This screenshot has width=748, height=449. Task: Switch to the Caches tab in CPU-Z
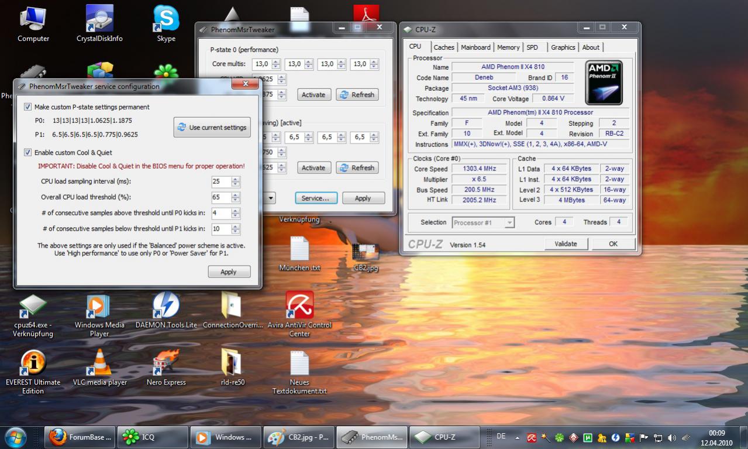pyautogui.click(x=444, y=47)
